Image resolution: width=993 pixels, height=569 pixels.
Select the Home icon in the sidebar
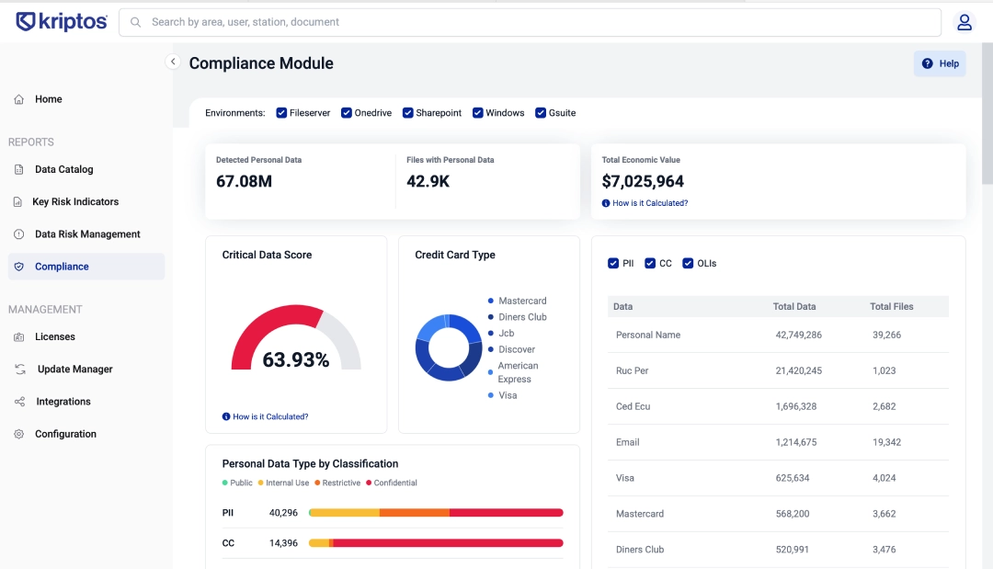pos(20,99)
